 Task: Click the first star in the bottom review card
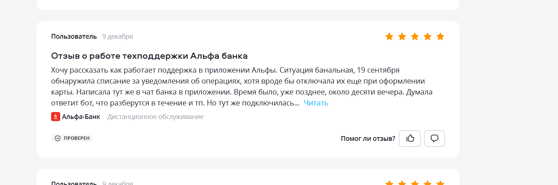pos(390,183)
